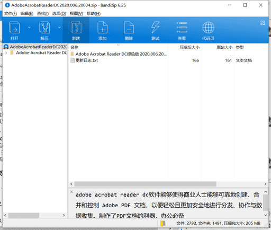Open the 选项(O) menu
This screenshot has width=271, height=230.
click(x=59, y=13)
